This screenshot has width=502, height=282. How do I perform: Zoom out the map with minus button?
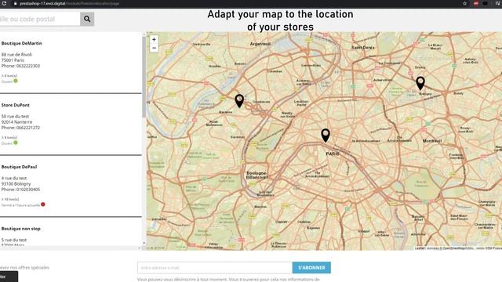tap(154, 48)
